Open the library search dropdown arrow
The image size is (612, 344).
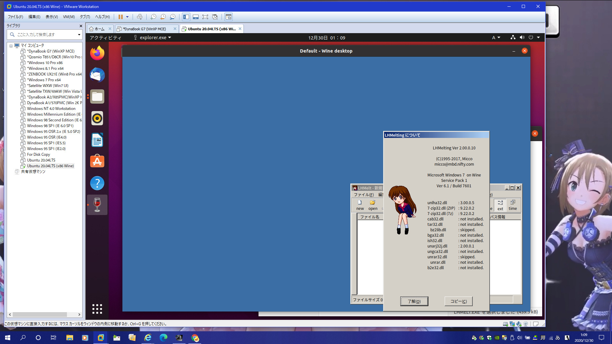[x=79, y=34]
